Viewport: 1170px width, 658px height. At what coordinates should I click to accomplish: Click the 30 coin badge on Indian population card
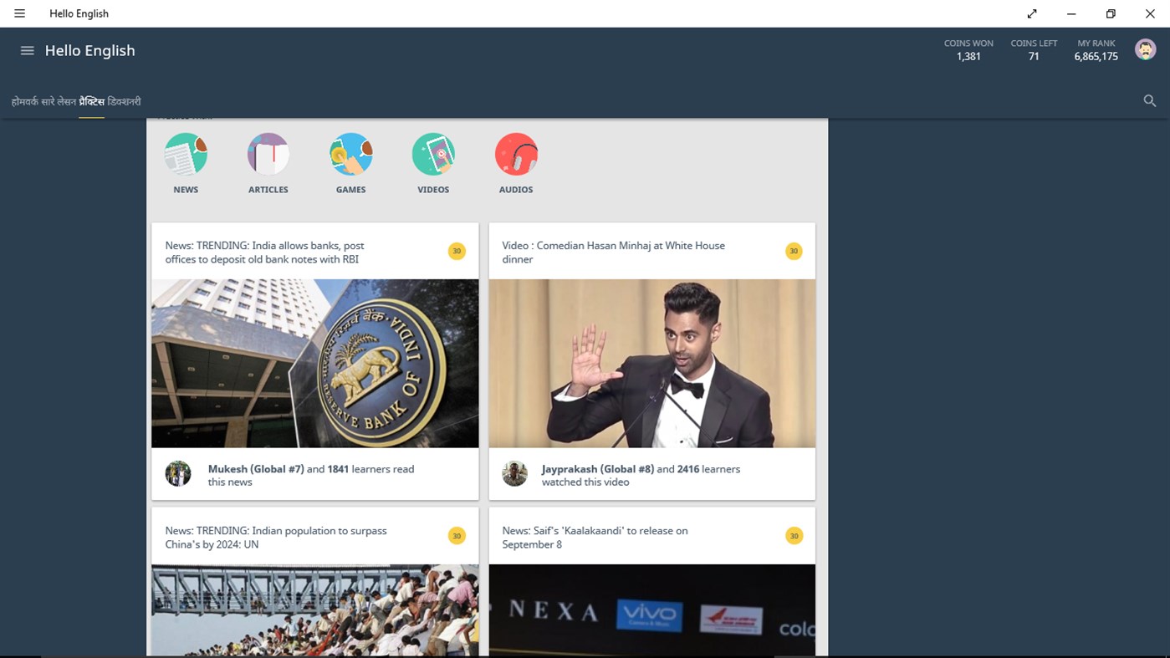[x=457, y=536]
